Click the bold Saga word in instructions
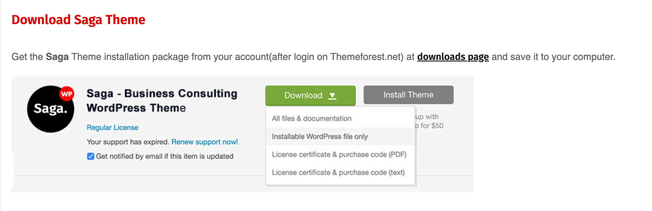The image size is (652, 211). pyautogui.click(x=57, y=57)
